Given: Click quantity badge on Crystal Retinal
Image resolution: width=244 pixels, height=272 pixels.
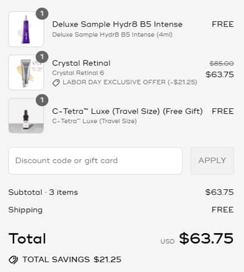Looking at the screenshot, I should (x=42, y=57).
